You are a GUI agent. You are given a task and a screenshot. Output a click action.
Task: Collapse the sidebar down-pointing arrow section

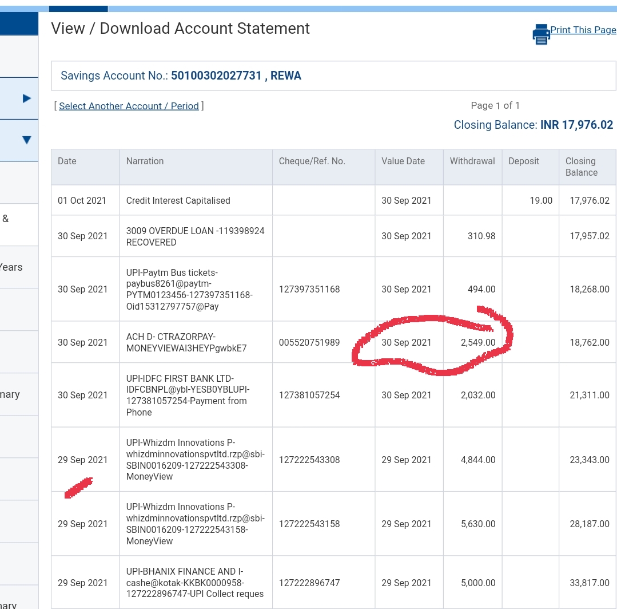[26, 140]
